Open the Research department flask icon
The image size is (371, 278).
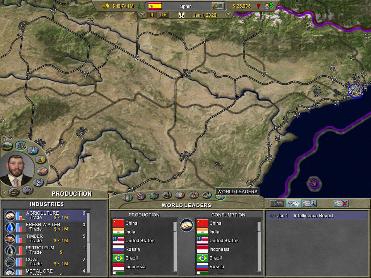point(33,150)
